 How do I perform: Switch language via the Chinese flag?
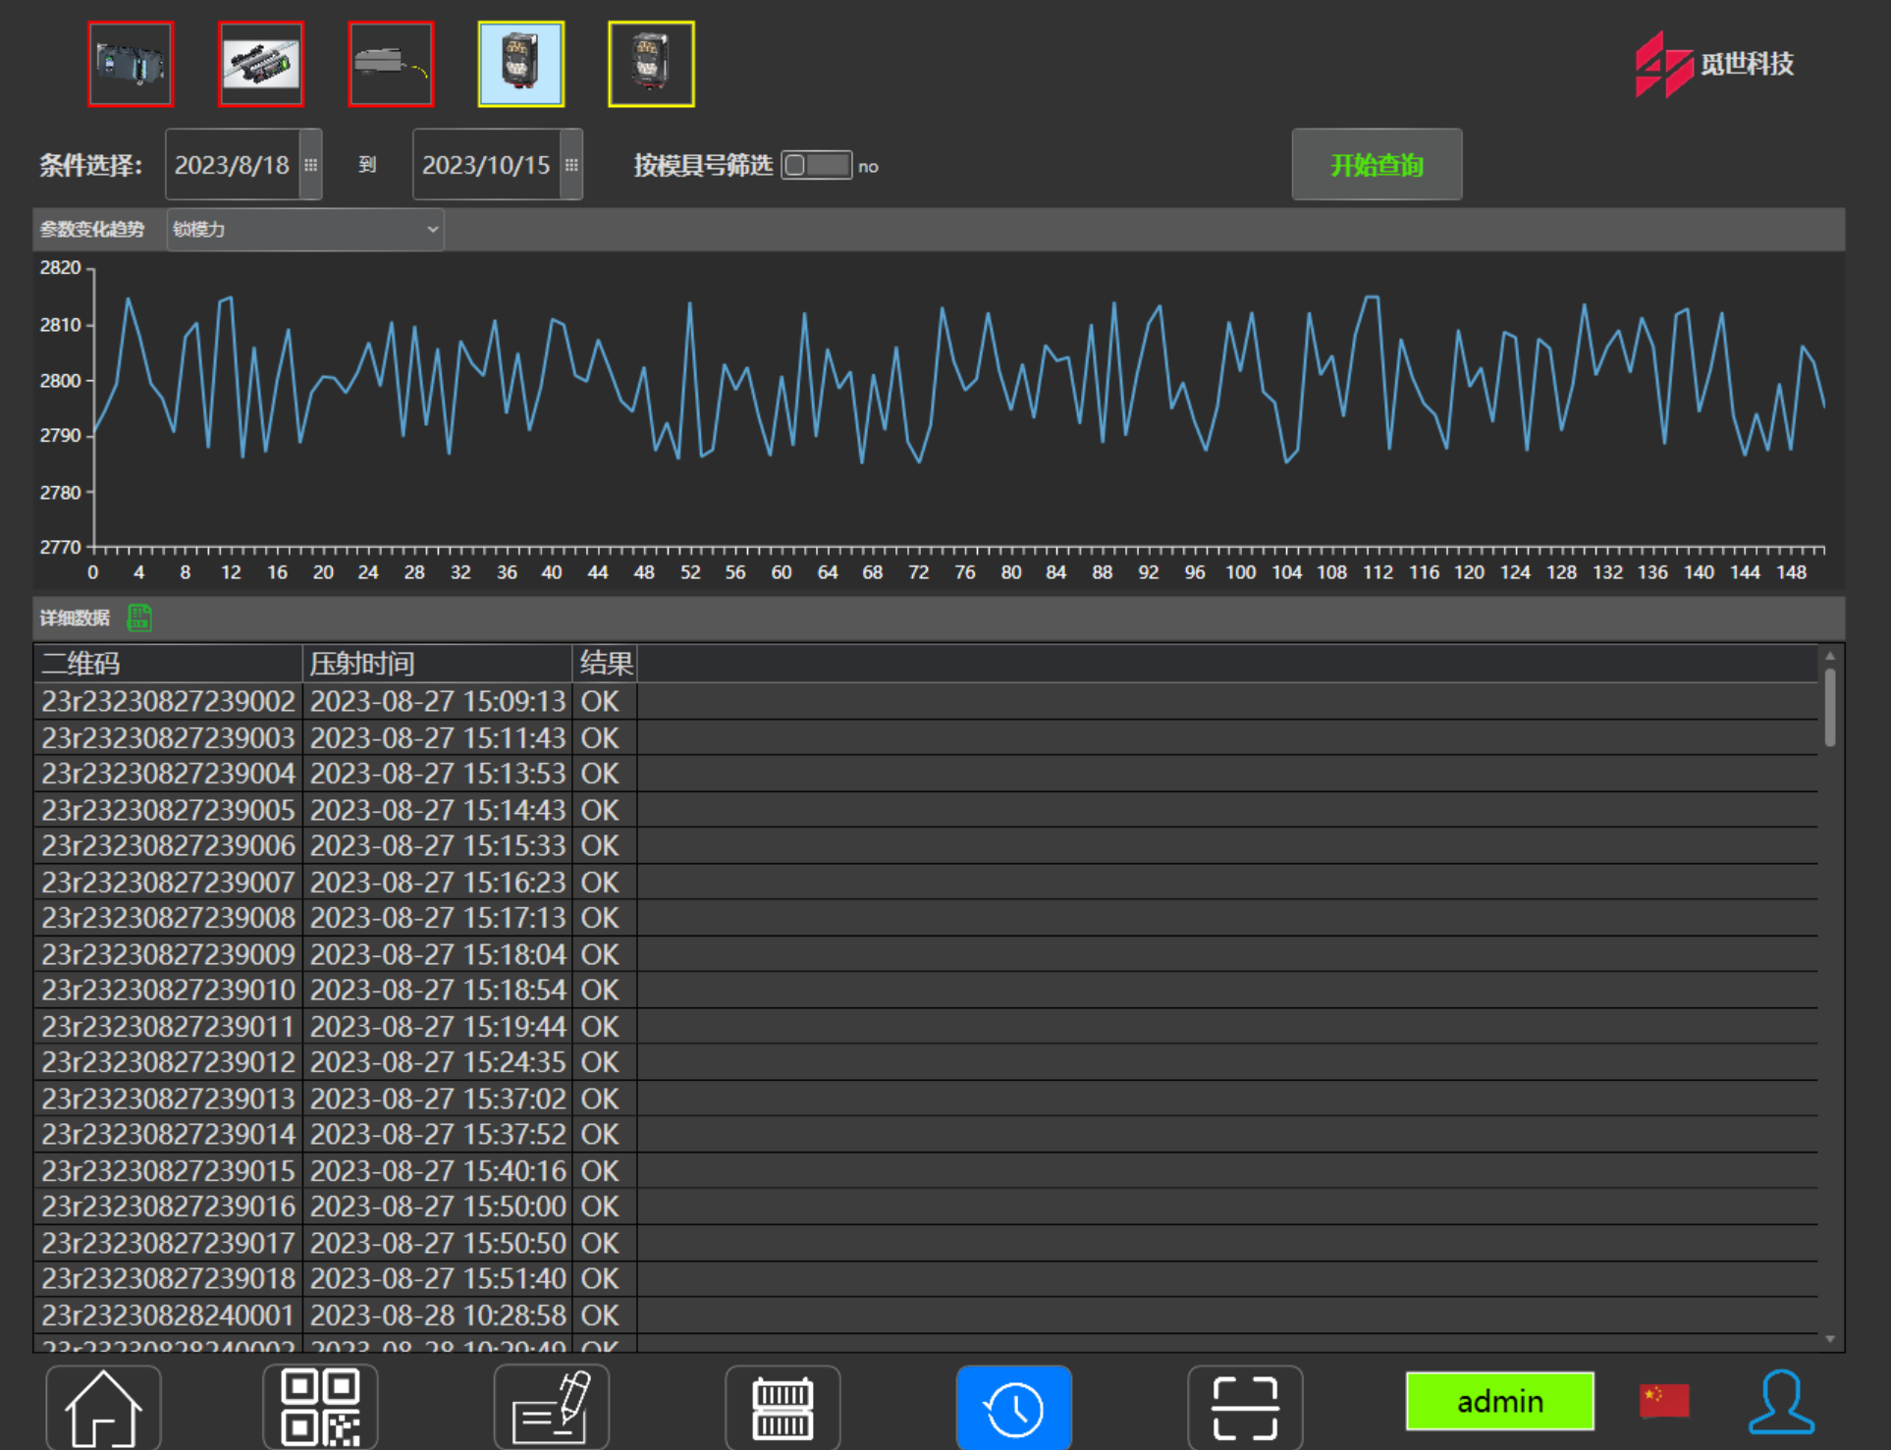click(1663, 1400)
